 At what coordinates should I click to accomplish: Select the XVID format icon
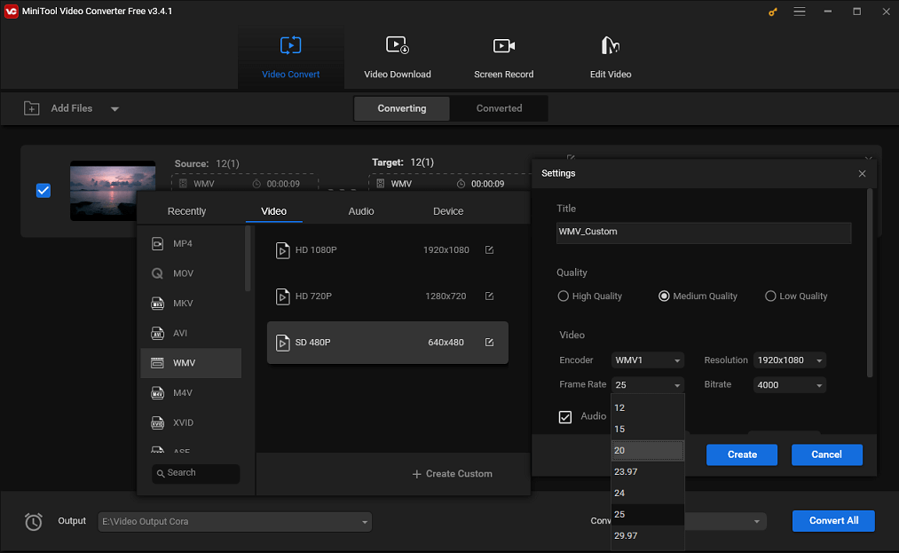157,423
